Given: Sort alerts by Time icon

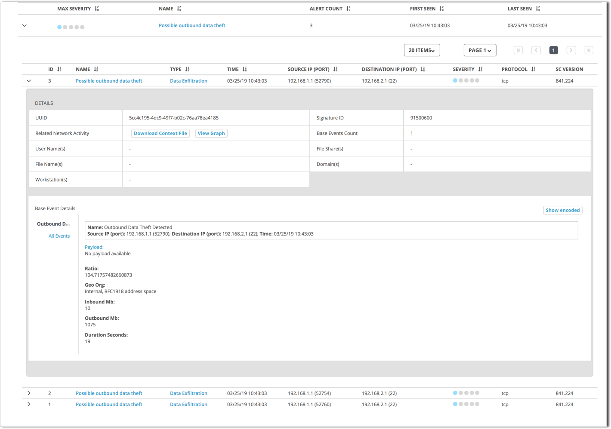Looking at the screenshot, I should (x=244, y=69).
